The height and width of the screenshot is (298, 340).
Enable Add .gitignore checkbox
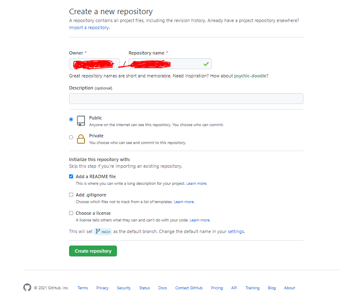tap(71, 195)
